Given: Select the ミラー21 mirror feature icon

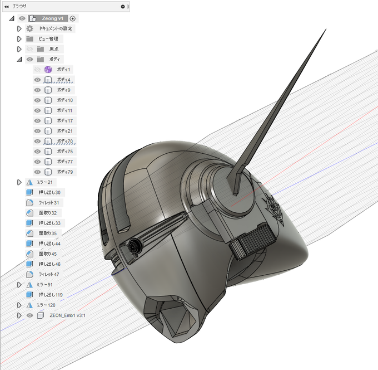Looking at the screenshot, I should [29, 182].
